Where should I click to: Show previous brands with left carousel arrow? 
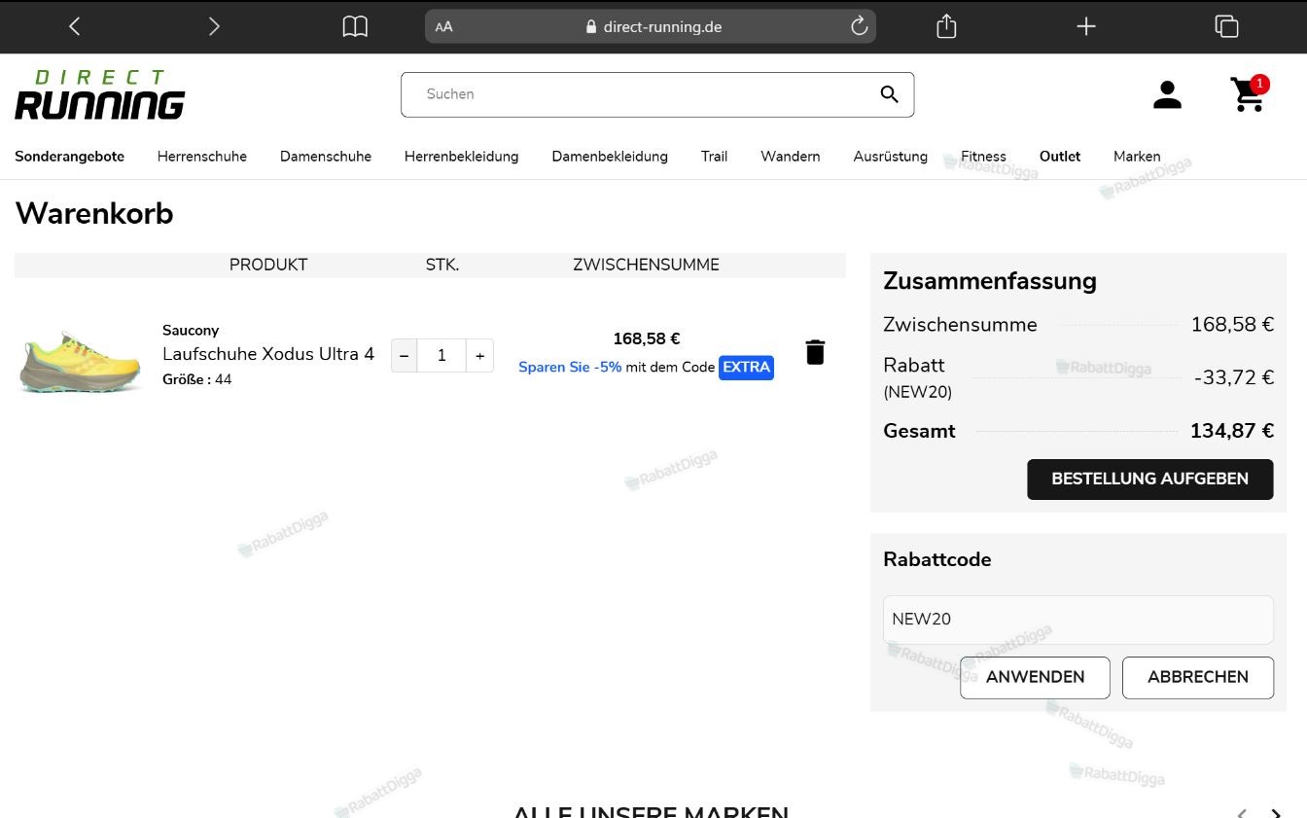pos(1242,813)
